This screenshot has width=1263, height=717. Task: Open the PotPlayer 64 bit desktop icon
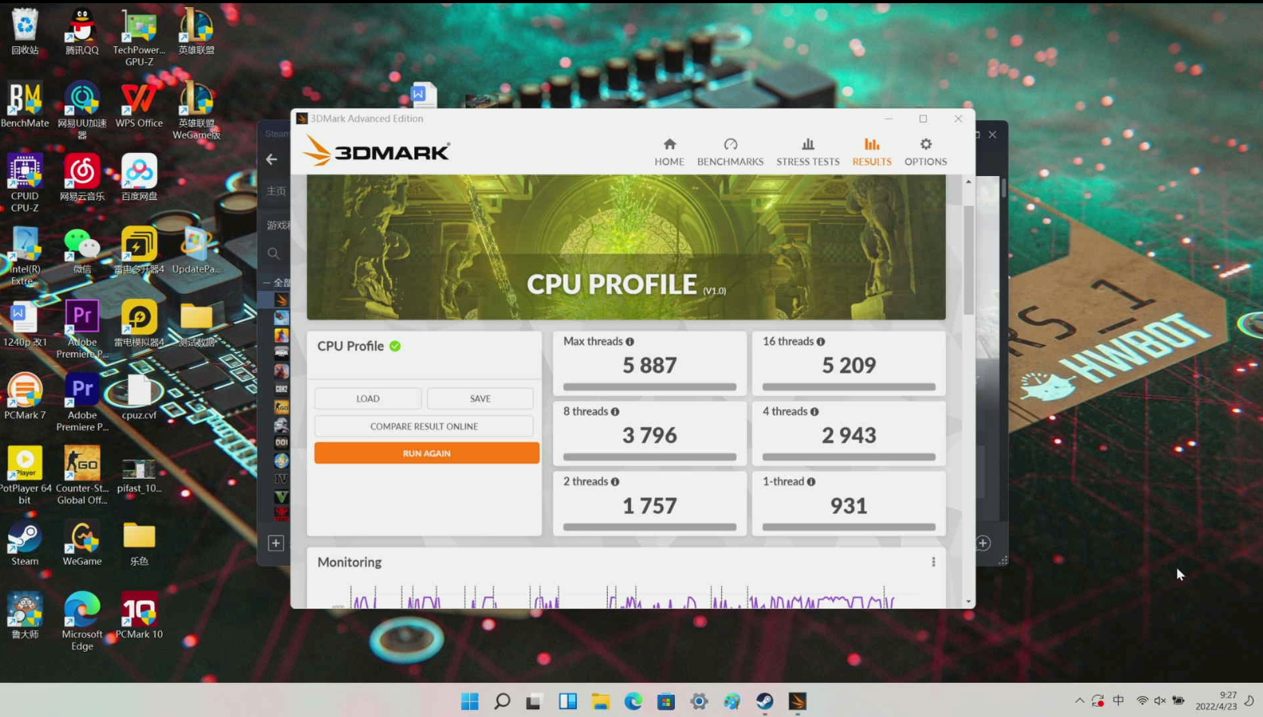click(x=25, y=476)
